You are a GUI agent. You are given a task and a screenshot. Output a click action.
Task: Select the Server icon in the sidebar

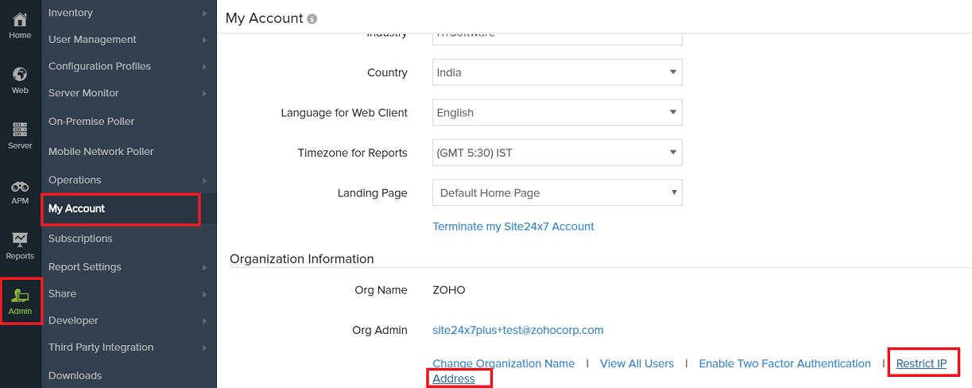click(x=20, y=130)
